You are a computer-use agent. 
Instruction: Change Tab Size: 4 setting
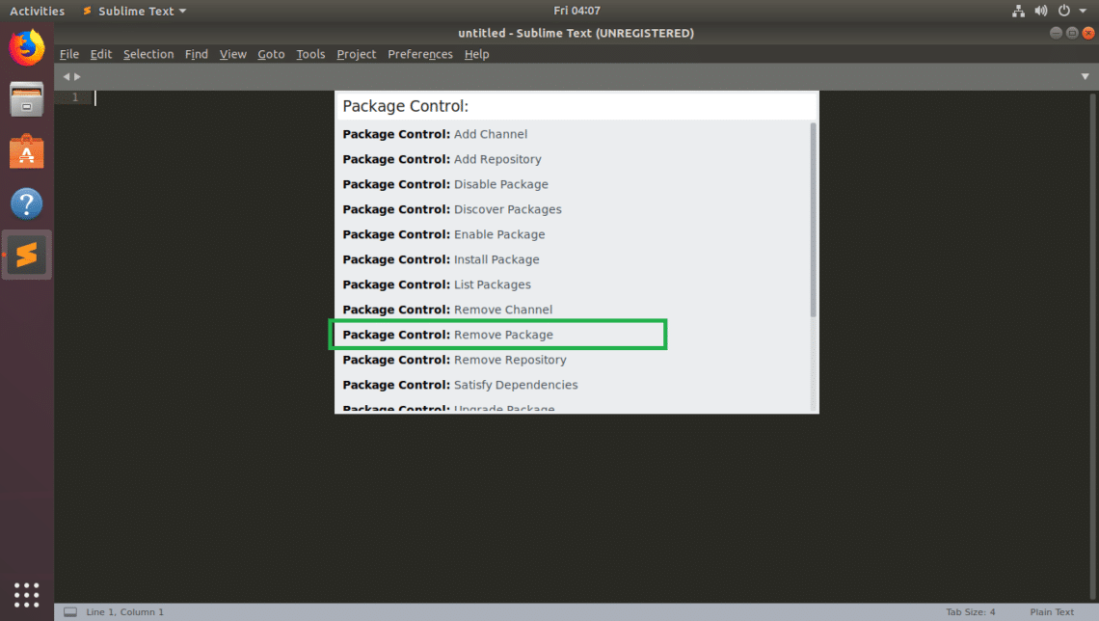(x=970, y=612)
